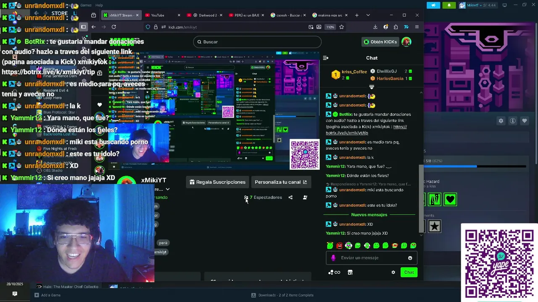Image resolution: width=538 pixels, height=302 pixels.
Task: Click the purple microphone chat icon
Action: [333, 258]
